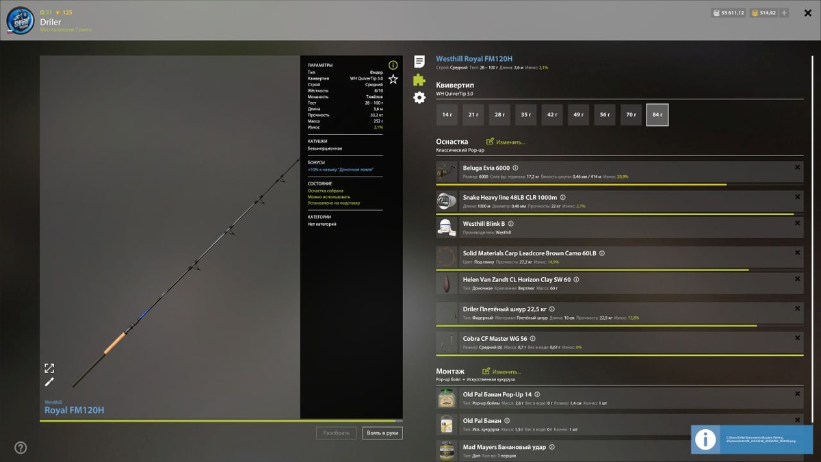The width and height of the screenshot is (821, 462).
Task: Click the Driler player name
Action: pos(51,22)
